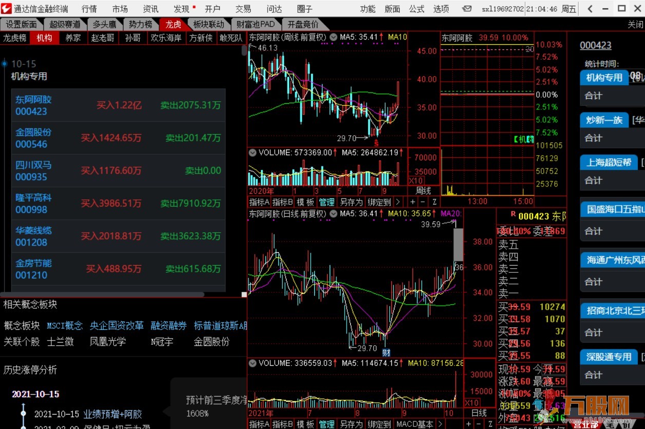
Task: Select 深股通专用 seat group in right panel
Action: click(x=609, y=357)
